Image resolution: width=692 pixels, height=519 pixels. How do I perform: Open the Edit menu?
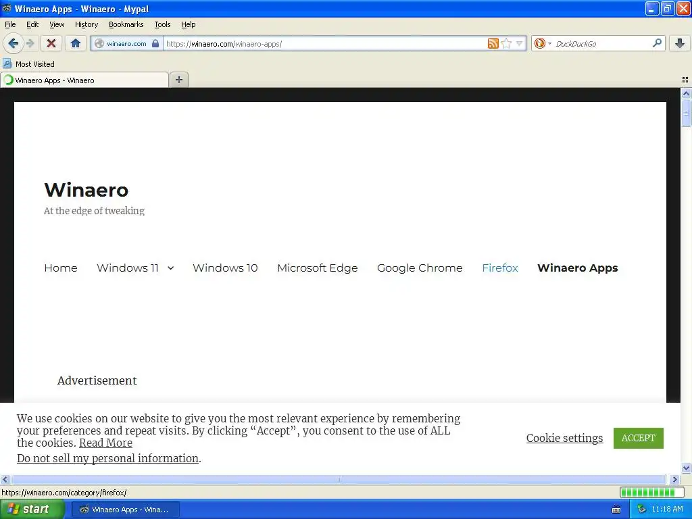32,24
